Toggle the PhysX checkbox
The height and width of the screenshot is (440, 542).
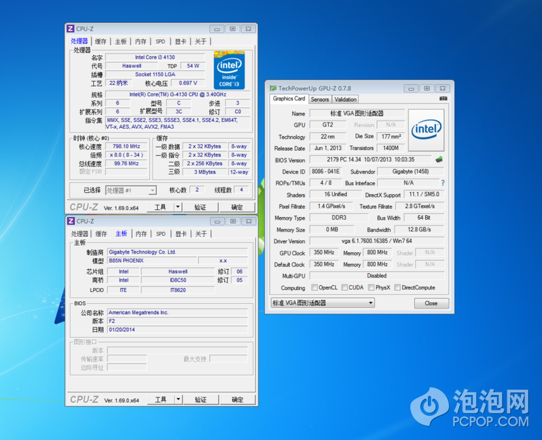point(371,288)
